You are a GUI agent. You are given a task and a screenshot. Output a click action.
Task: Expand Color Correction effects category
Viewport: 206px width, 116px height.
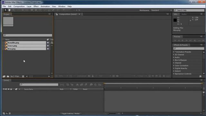(x=174, y=65)
